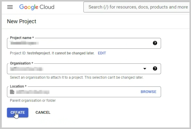This screenshot has height=129, width=191.
Task: Click the Location organisation building icon
Action: (12, 92)
